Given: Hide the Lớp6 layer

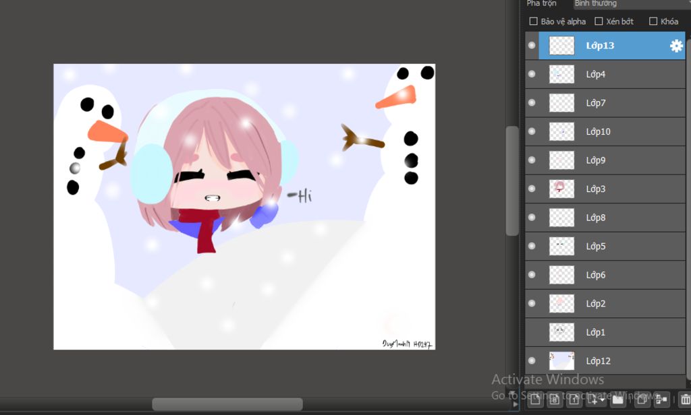Looking at the screenshot, I should (x=532, y=275).
